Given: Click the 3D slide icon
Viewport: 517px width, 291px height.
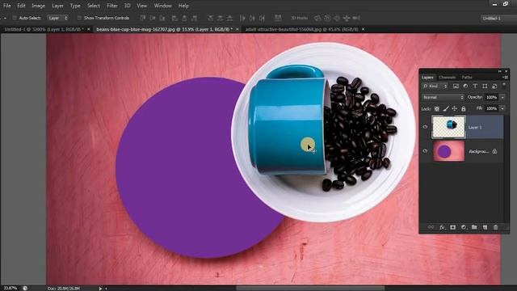Looking at the screenshot, I should [347, 18].
